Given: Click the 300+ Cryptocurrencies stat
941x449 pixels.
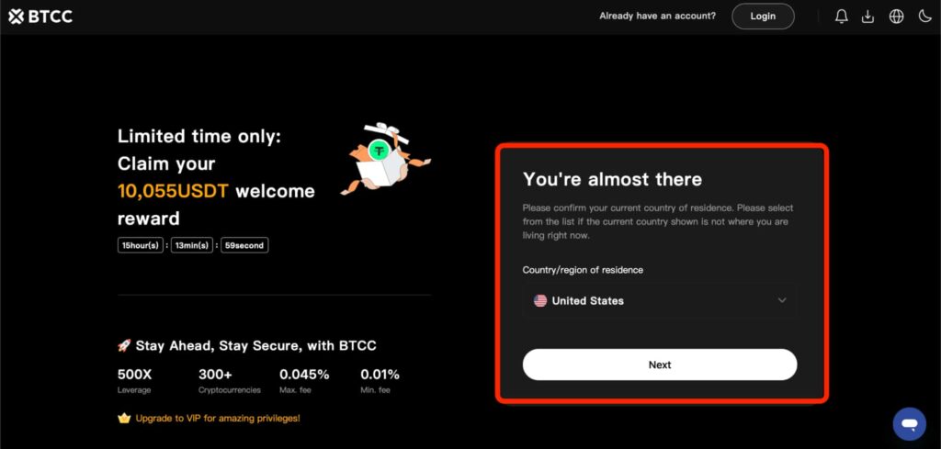Looking at the screenshot, I should point(230,381).
